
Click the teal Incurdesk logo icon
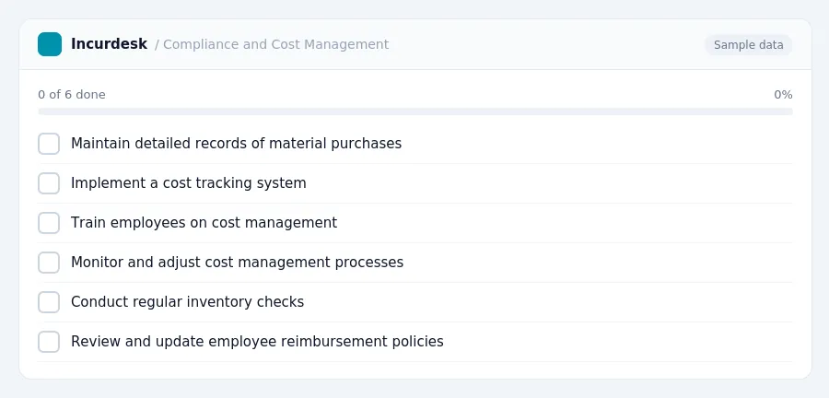[50, 44]
